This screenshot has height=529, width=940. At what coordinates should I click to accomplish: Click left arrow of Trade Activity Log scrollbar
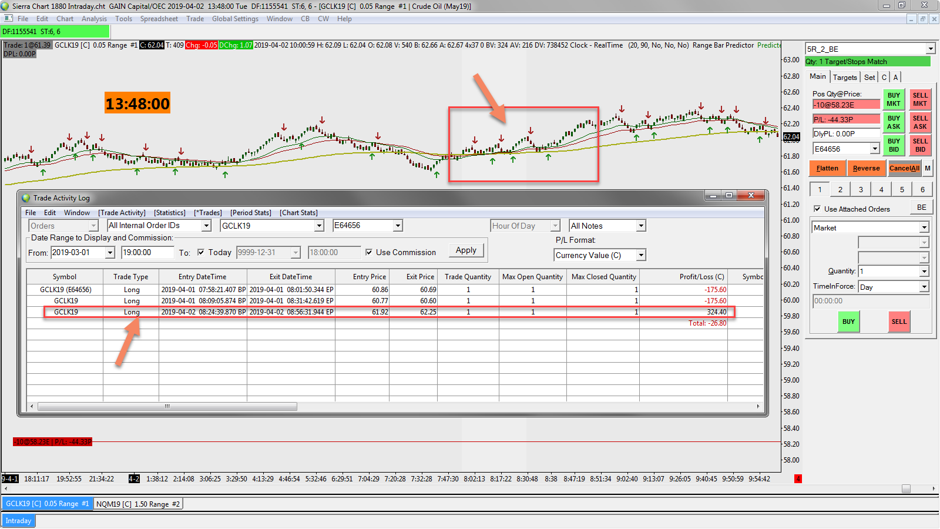click(x=32, y=406)
